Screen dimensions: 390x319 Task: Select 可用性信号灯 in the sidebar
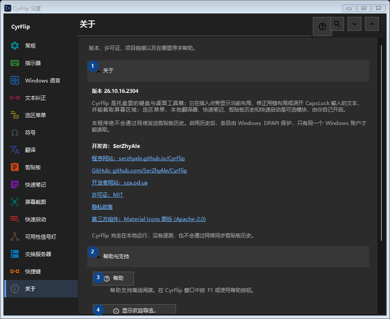41,237
